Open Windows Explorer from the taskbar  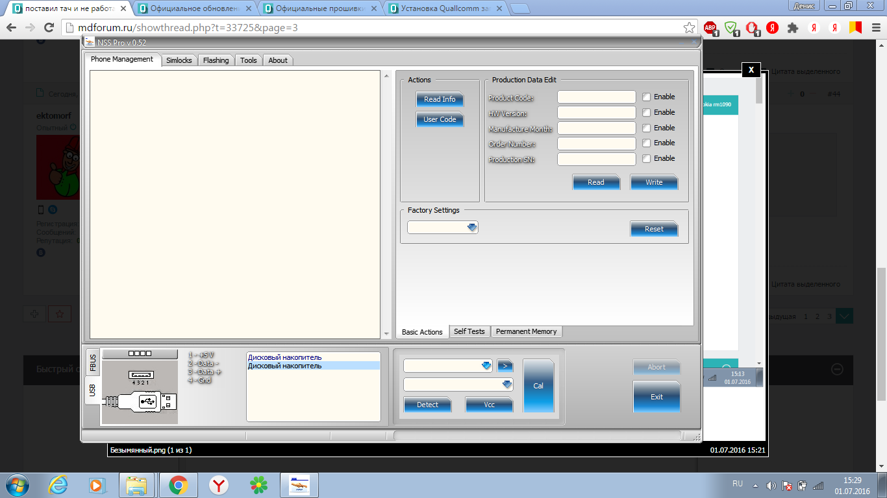click(137, 484)
